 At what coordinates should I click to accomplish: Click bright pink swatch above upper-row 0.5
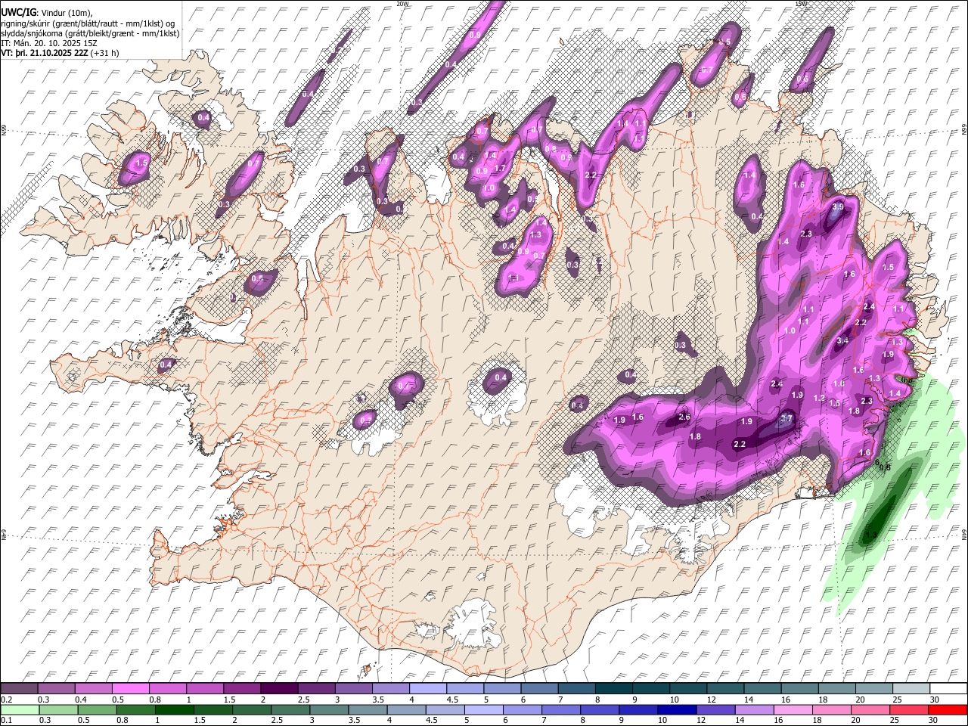(132, 689)
